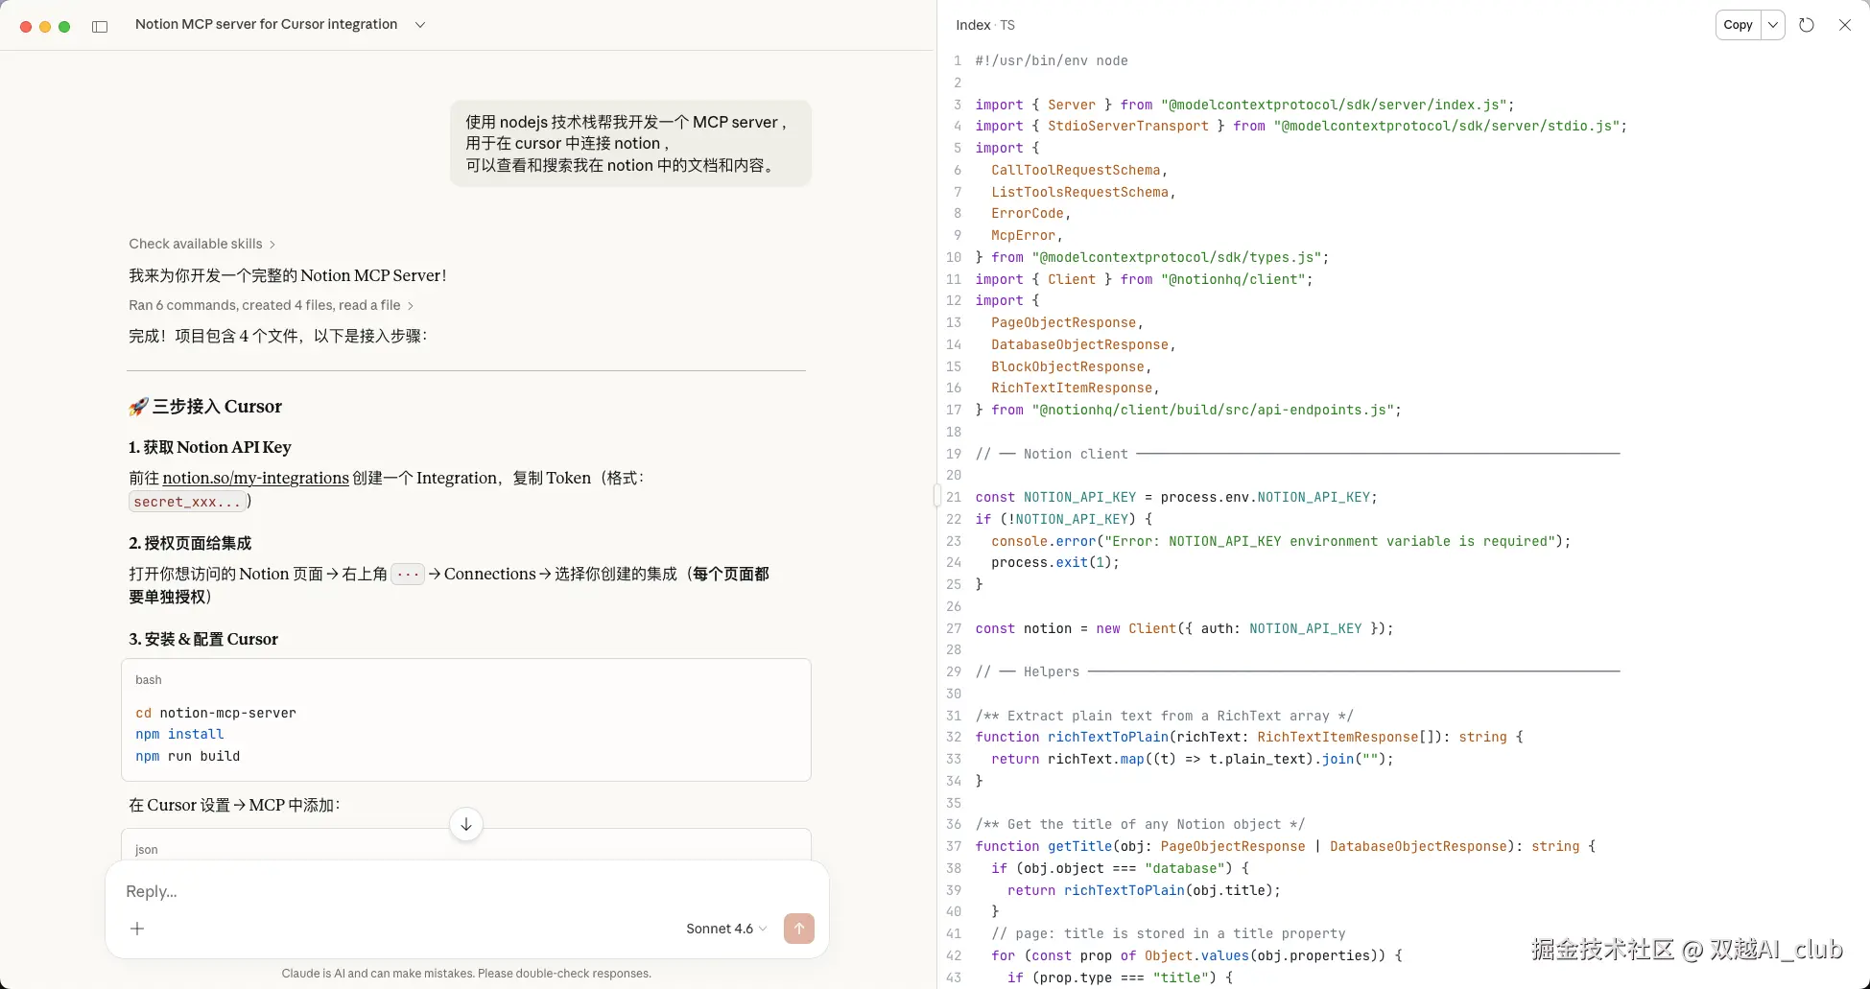
Task: Click 'DatabaseObjectResponse' on line 14
Action: (1079, 344)
